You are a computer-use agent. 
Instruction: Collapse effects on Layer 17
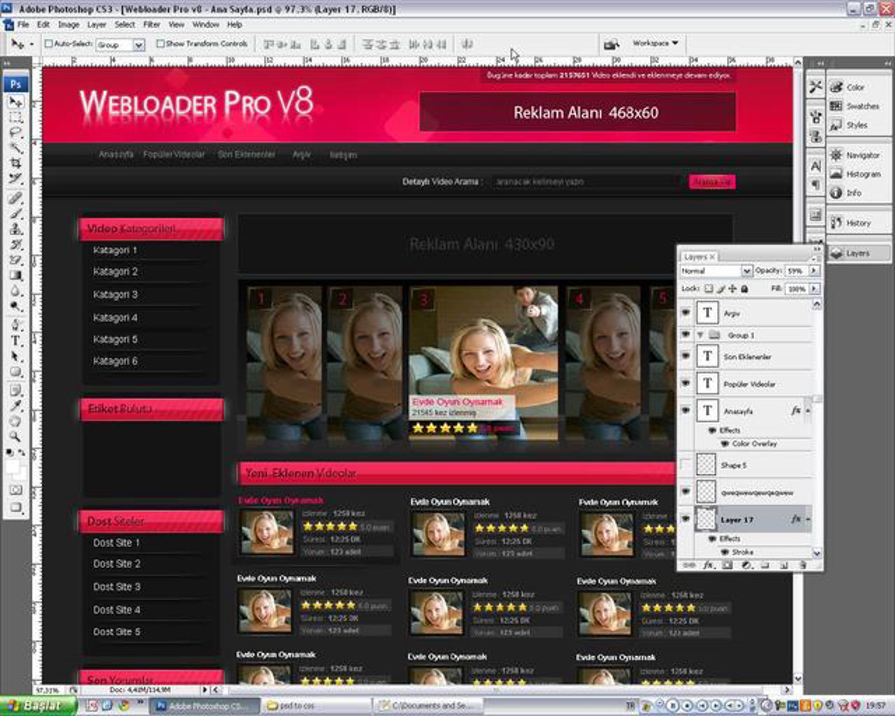[x=808, y=519]
